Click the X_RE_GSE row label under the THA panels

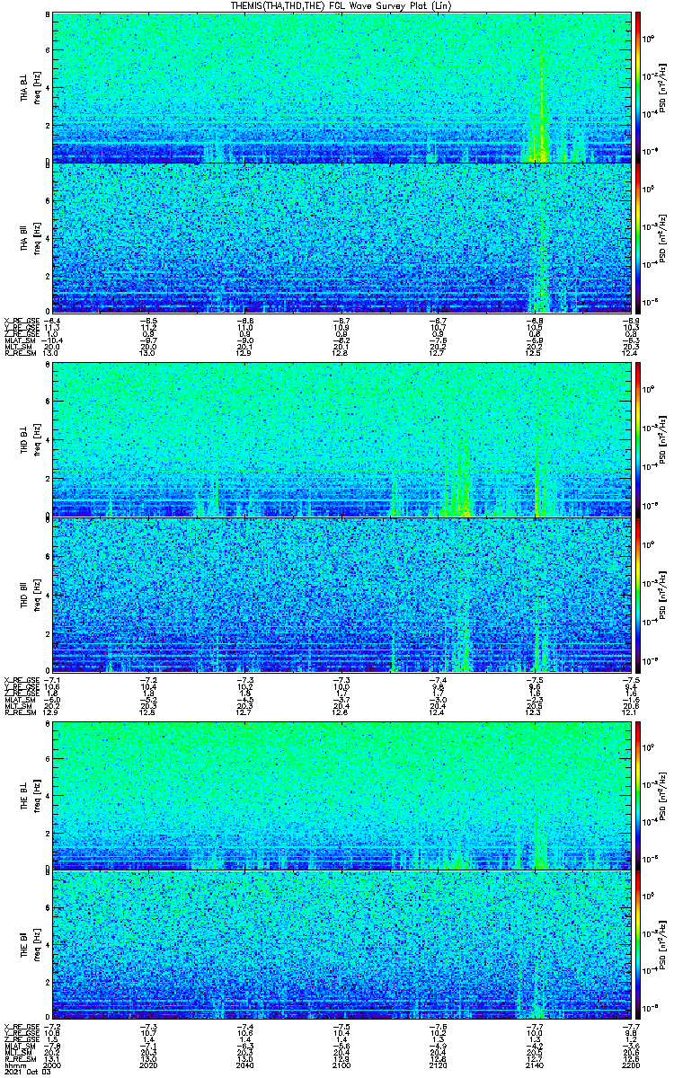pos(21,320)
